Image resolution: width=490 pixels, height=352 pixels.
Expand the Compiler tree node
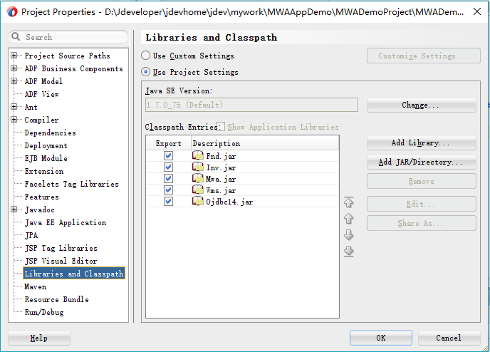click(14, 120)
